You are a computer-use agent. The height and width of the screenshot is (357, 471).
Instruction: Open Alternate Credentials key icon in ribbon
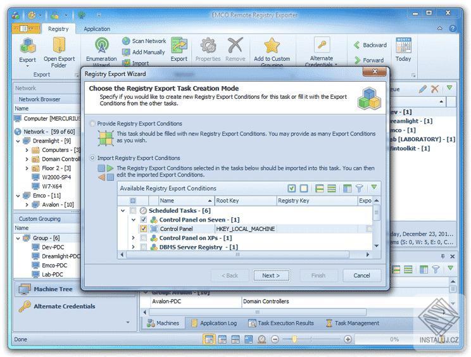tap(322, 45)
